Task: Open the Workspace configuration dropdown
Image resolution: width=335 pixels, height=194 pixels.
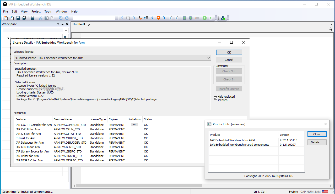Action: click(x=66, y=31)
